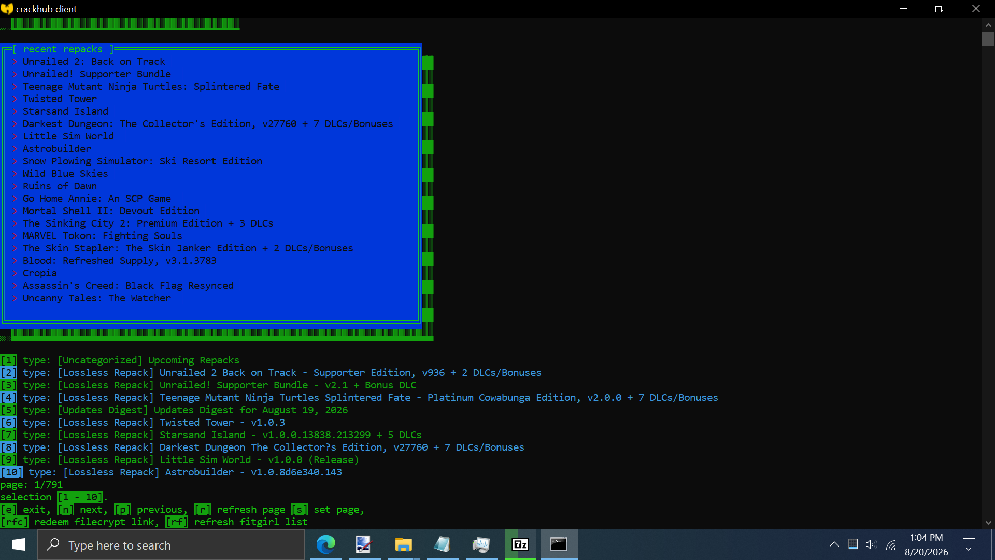Click Starsand Island in recent repacks
This screenshot has width=995, height=560.
pos(65,111)
